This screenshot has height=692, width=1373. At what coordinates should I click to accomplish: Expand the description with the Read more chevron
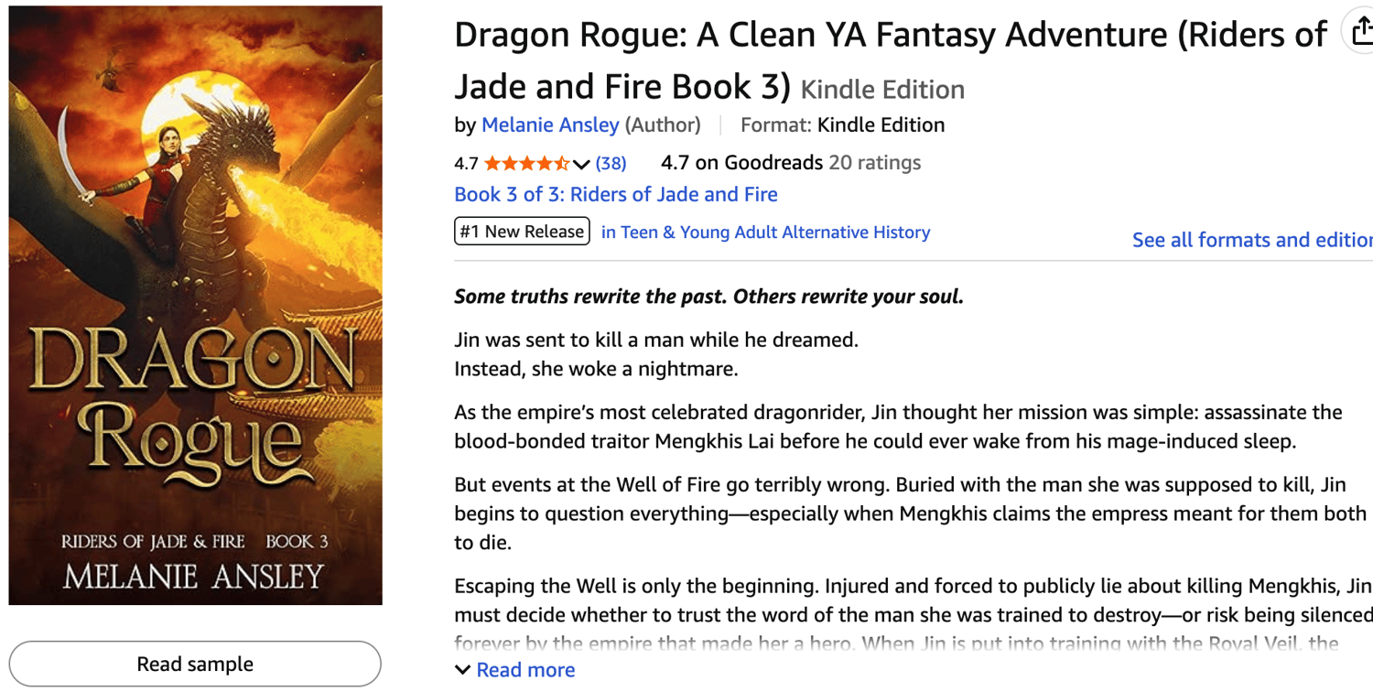463,670
